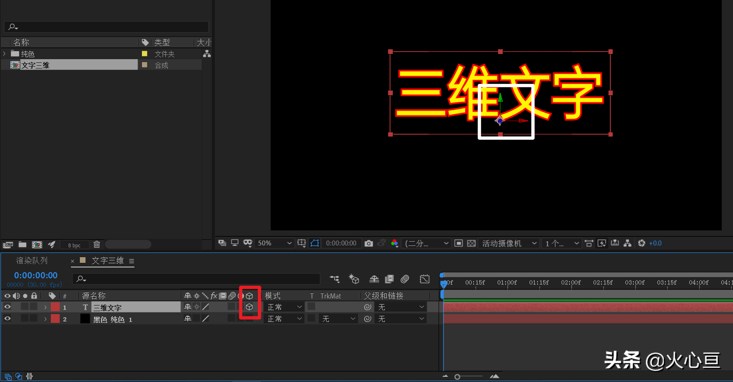Toggle quality switch for 三维文字 layer
733x382 pixels.
[x=206, y=307]
